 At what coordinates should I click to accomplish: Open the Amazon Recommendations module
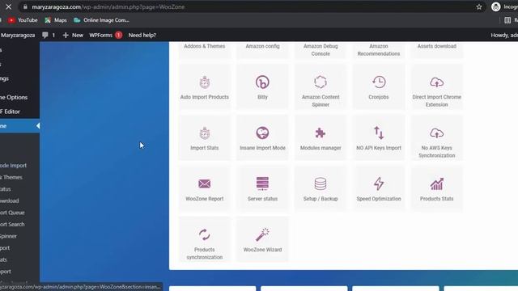point(379,50)
